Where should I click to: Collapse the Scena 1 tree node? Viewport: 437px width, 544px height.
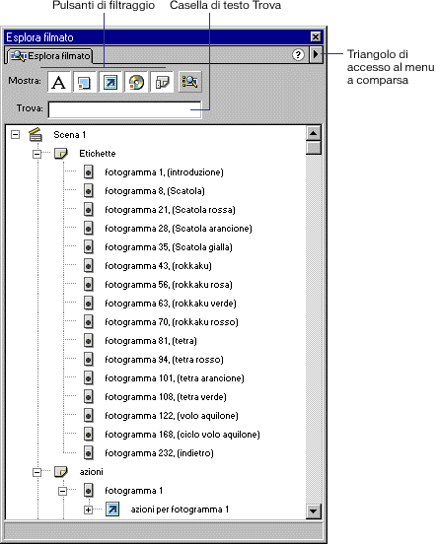pyautogui.click(x=15, y=135)
